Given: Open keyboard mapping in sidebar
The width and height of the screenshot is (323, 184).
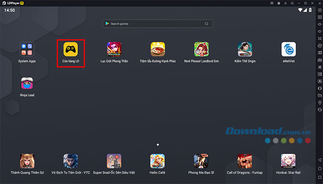Looking at the screenshot, I should coord(320,17).
